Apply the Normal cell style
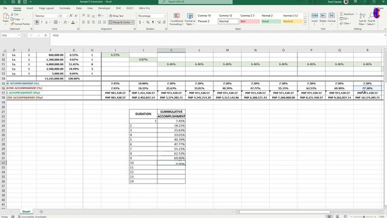Screen dimensions: 387x218 pyautogui.click(x=229, y=22)
